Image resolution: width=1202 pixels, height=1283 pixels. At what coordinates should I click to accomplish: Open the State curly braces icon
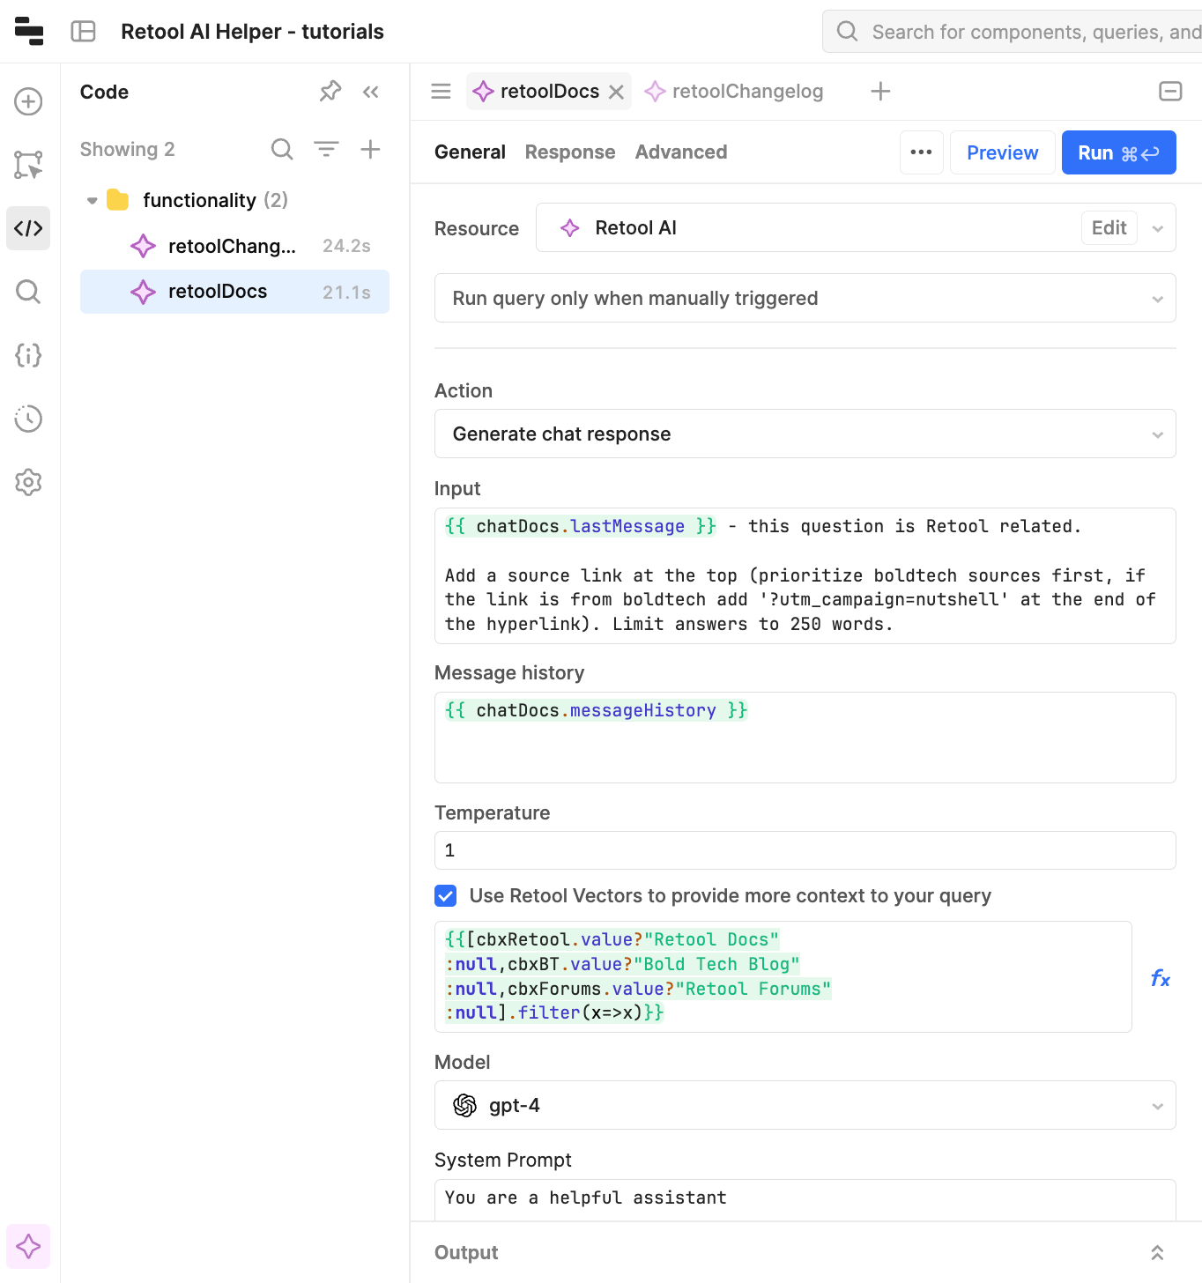point(28,355)
